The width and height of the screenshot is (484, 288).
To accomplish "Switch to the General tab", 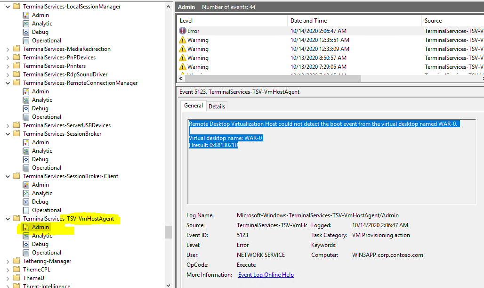I will (x=194, y=106).
